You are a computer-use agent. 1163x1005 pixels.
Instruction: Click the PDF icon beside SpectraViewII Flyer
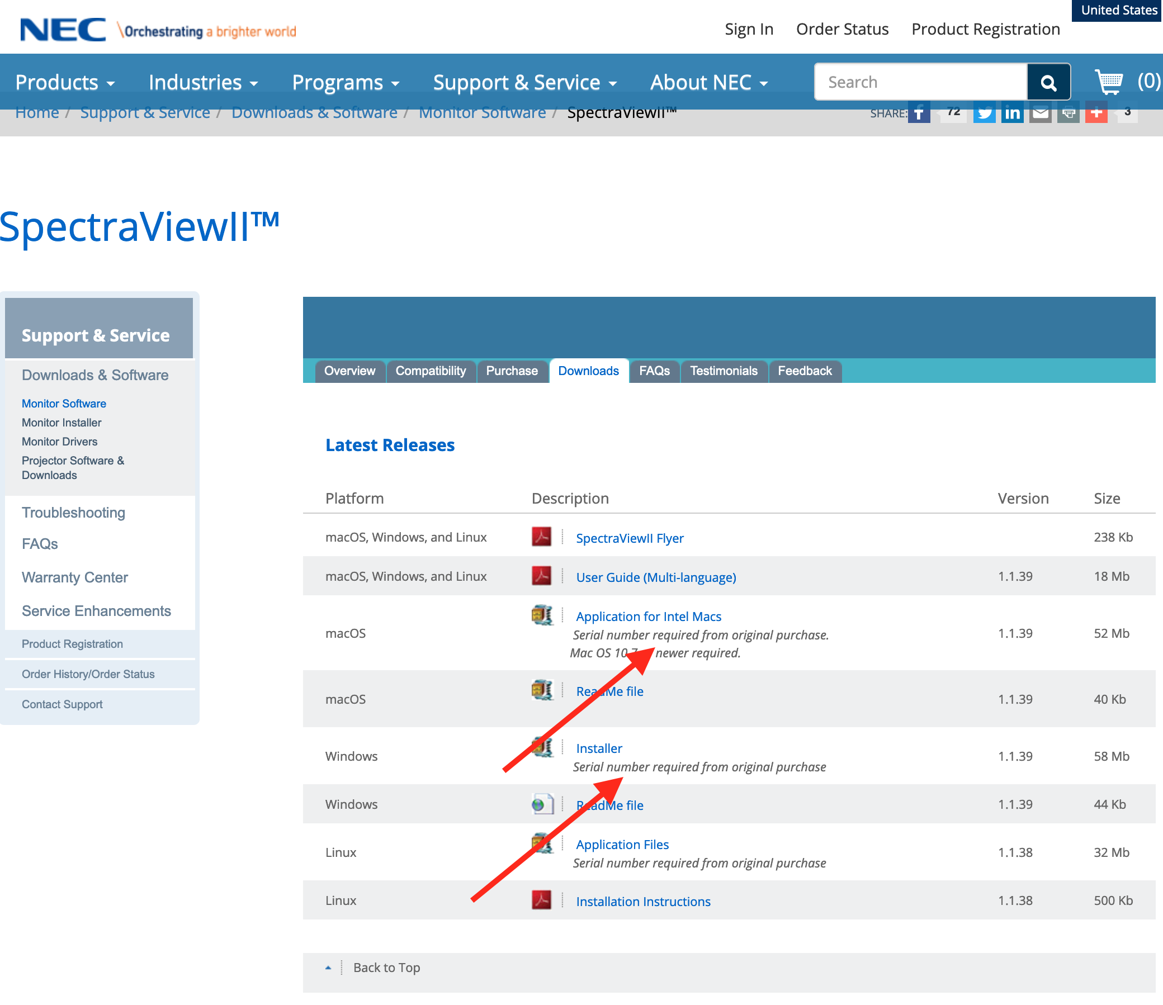tap(541, 537)
